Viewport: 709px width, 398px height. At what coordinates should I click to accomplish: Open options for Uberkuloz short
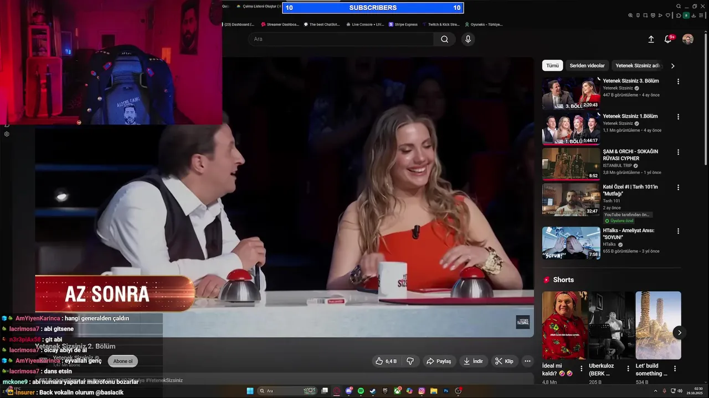(628, 368)
